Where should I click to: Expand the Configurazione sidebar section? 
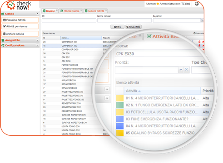pyautogui.click(x=37, y=45)
